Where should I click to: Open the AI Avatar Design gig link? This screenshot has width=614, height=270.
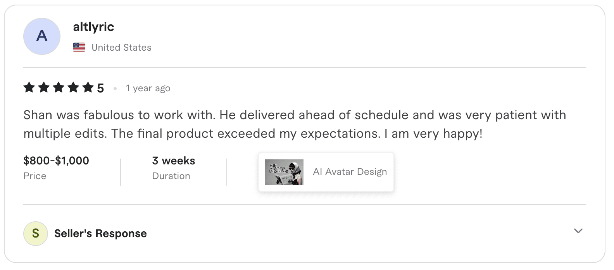coord(350,171)
